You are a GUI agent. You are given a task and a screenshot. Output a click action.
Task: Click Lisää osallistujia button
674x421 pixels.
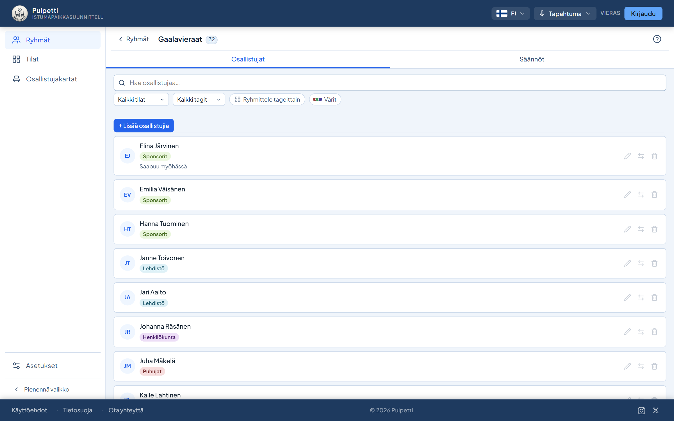tap(144, 126)
